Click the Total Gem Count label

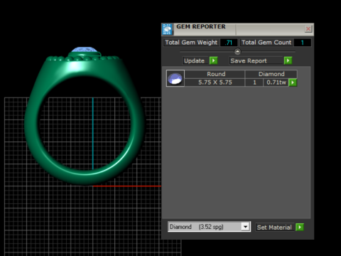[x=266, y=43]
